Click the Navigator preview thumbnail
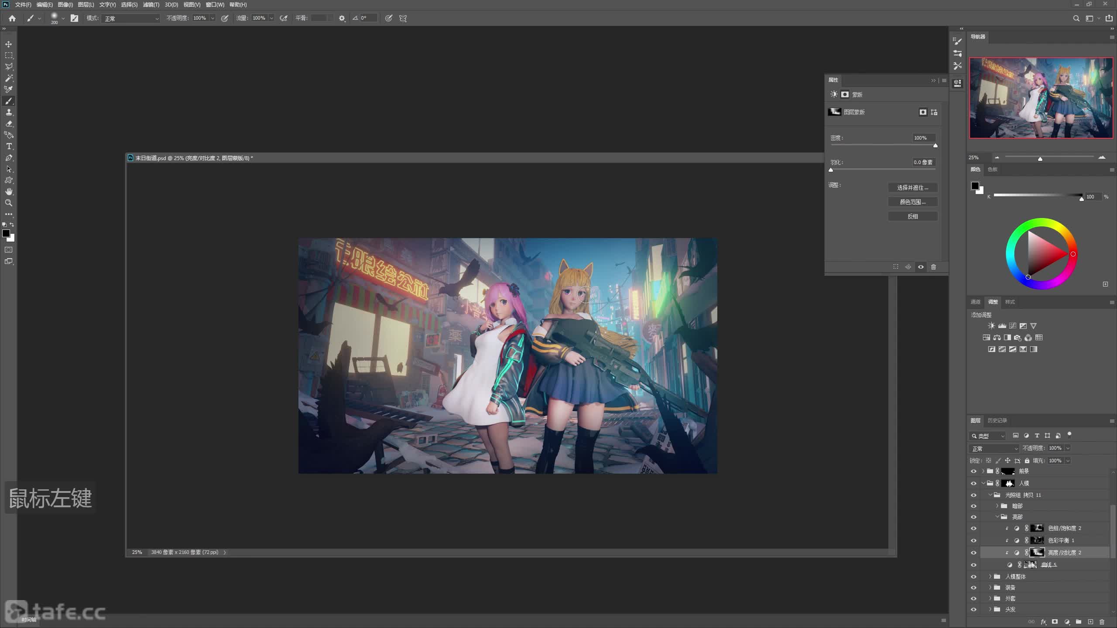Screen dimensions: 1117x628 pyautogui.click(x=1041, y=98)
